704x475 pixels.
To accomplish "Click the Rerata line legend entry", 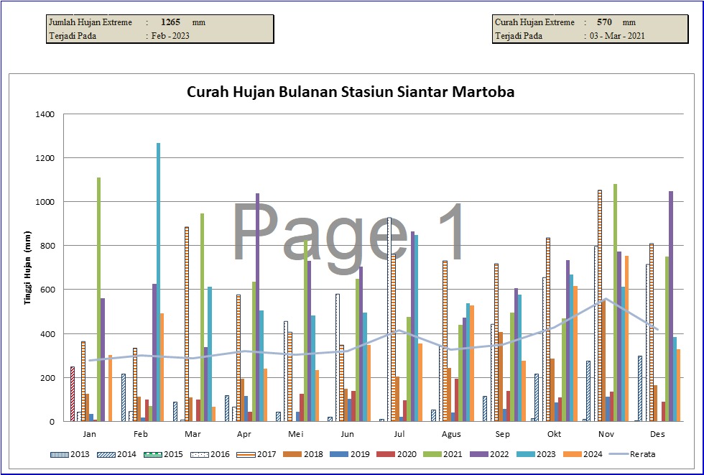I will tap(634, 454).
